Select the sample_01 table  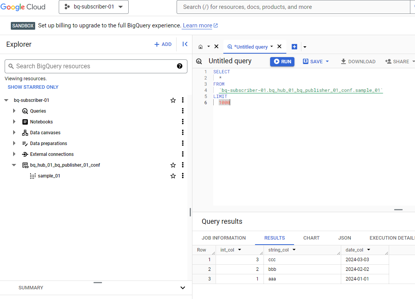tap(49, 176)
